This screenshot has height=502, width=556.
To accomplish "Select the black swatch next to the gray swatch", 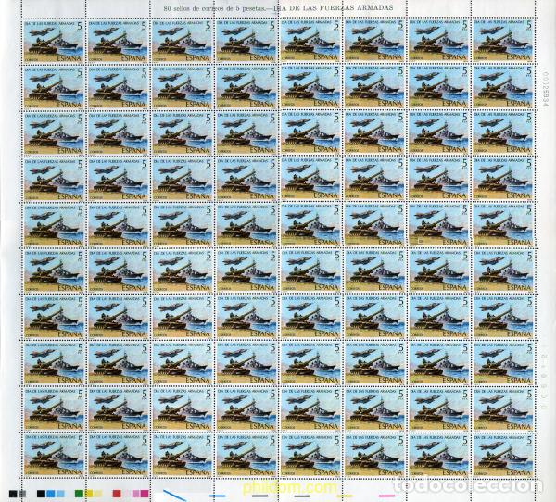I will tap(13, 494).
